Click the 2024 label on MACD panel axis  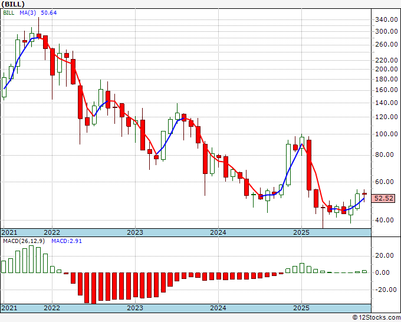[218, 308]
